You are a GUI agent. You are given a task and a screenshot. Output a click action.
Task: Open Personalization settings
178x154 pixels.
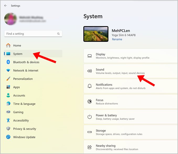33,79
